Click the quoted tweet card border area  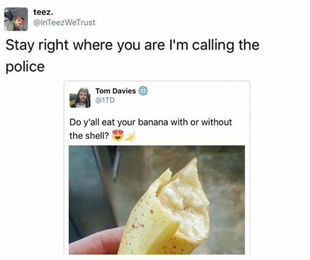pos(157,82)
